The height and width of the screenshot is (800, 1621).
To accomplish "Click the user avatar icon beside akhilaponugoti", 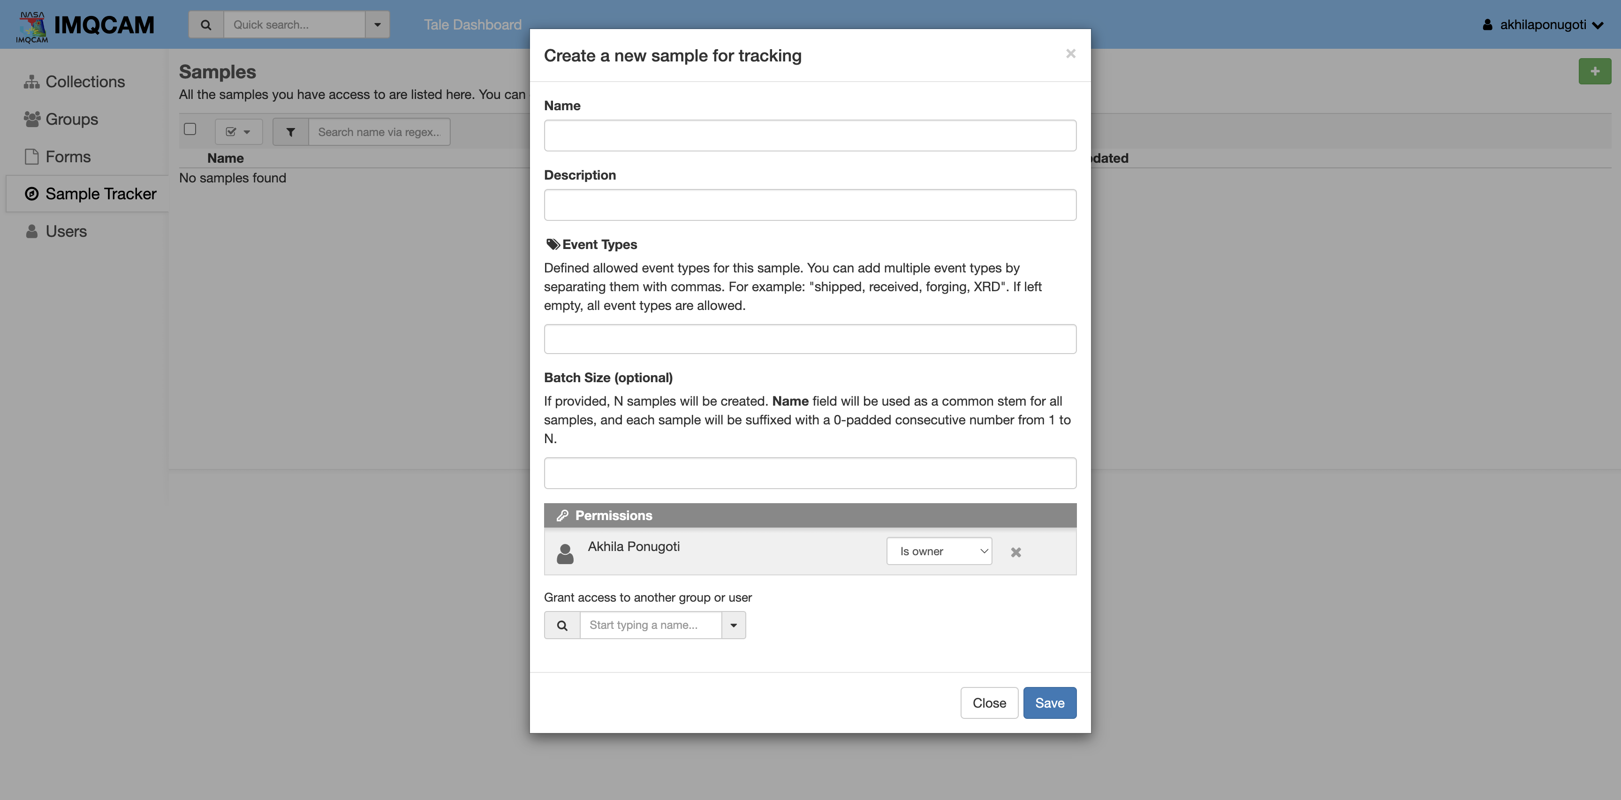I will click(x=1488, y=24).
